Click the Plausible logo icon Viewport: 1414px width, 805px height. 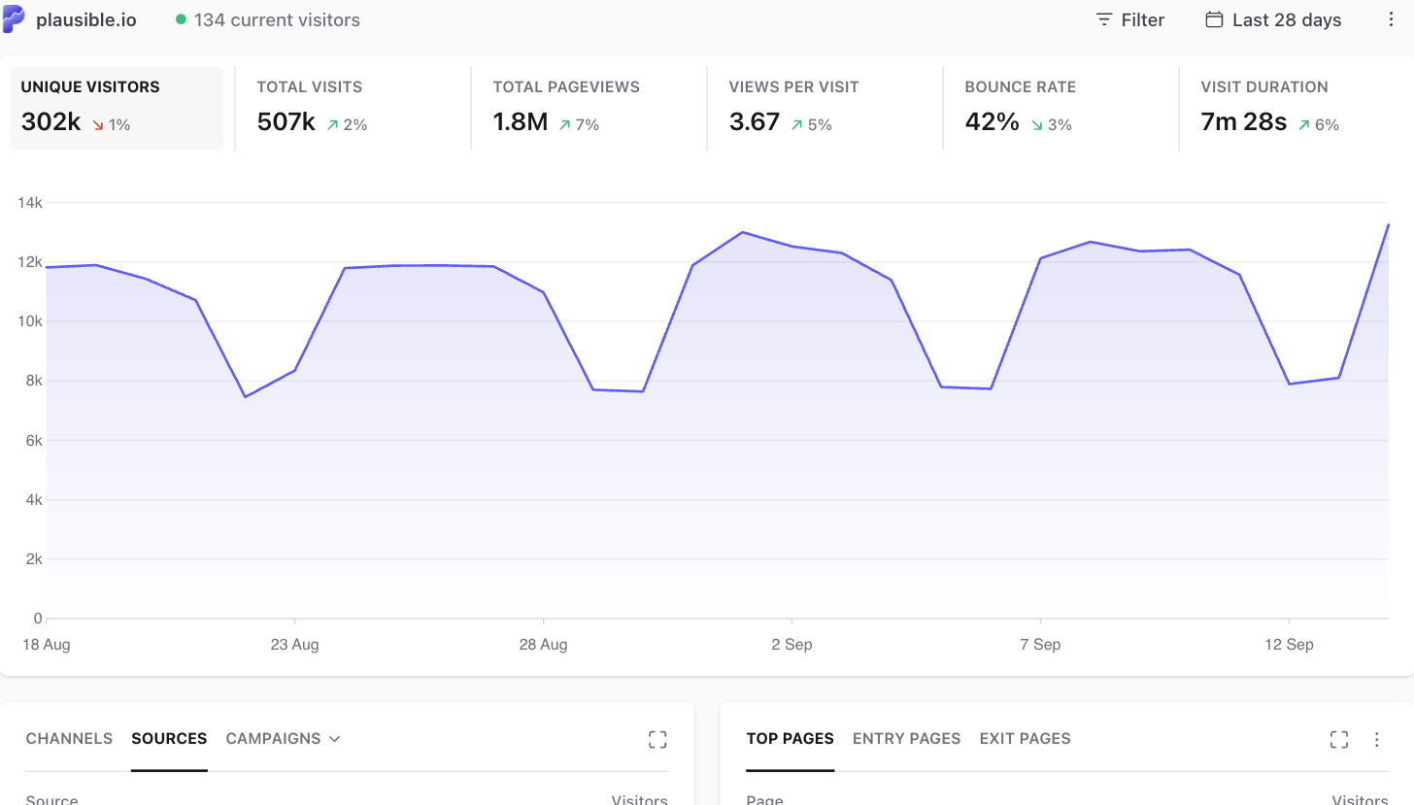coord(14,19)
